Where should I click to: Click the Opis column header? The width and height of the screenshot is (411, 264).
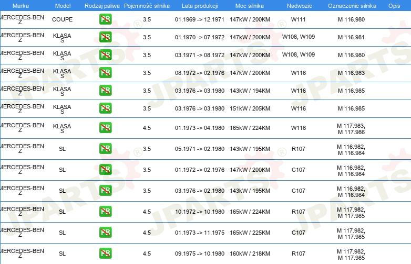[394, 6]
